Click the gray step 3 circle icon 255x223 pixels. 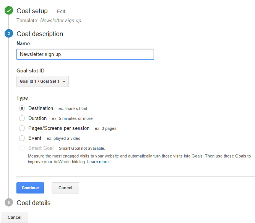[x=9, y=202]
